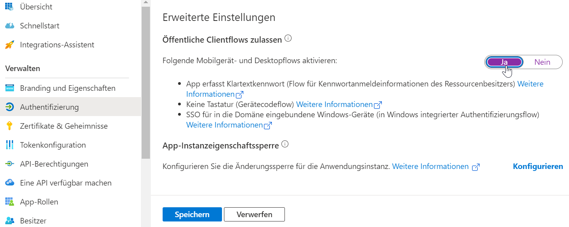569x227 pixels.
Task: Show info icon next to App-Instanzeigenschaftssperre
Action: pyautogui.click(x=285, y=144)
